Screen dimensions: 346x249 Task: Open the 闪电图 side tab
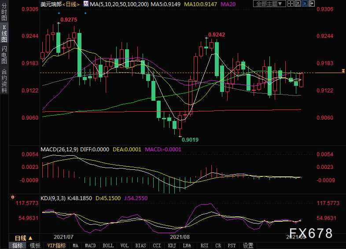point(4,55)
